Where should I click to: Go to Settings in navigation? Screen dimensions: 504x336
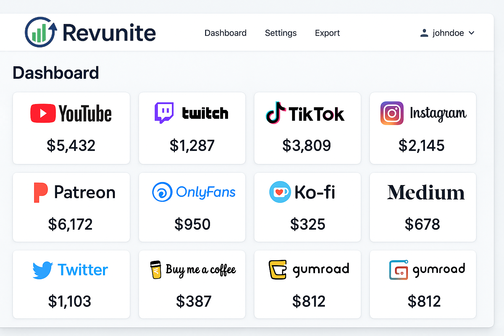coord(281,33)
